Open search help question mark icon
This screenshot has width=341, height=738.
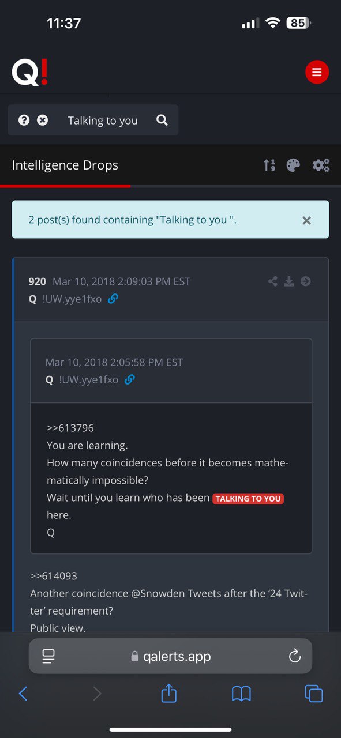(24, 120)
